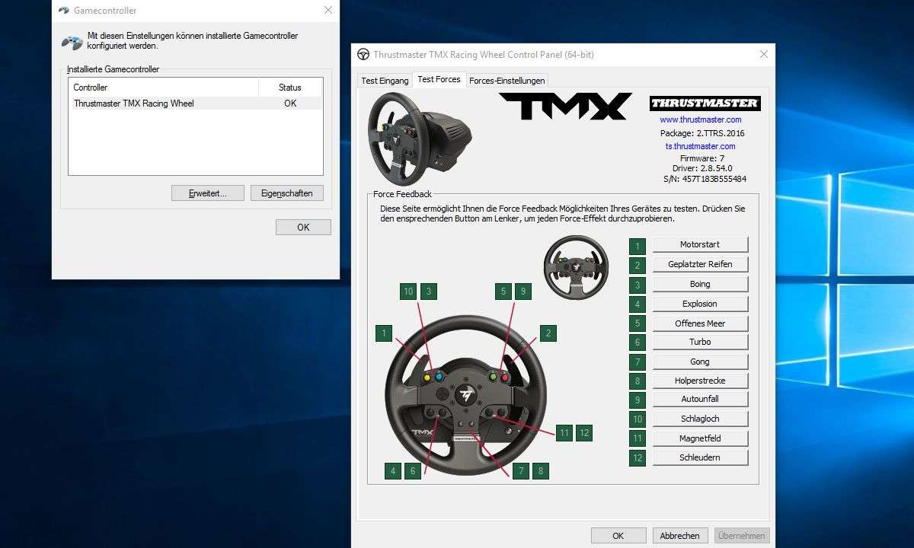Click the steering wheel icon in title bar
The height and width of the screenshot is (548, 914).
tap(363, 54)
